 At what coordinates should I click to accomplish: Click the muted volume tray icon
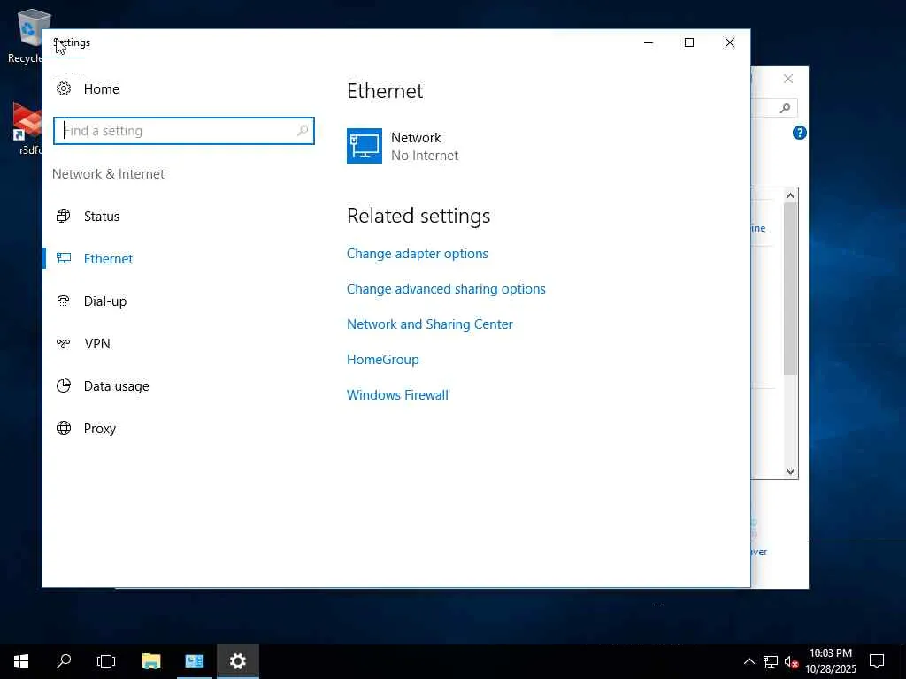point(791,661)
